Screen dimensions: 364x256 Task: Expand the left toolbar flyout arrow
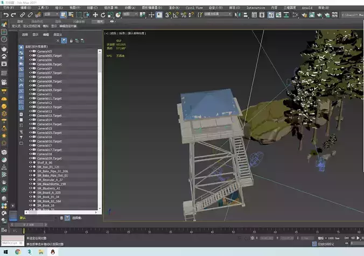click(x=13, y=205)
